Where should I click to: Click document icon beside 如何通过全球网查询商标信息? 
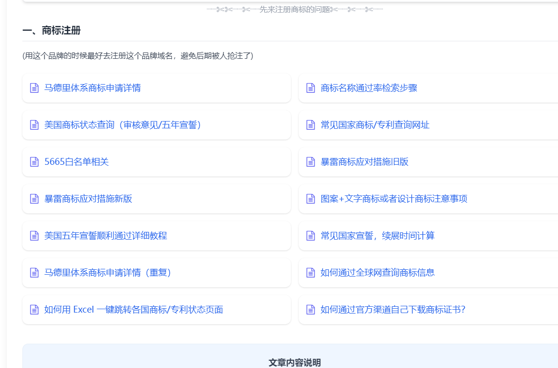pyautogui.click(x=310, y=273)
